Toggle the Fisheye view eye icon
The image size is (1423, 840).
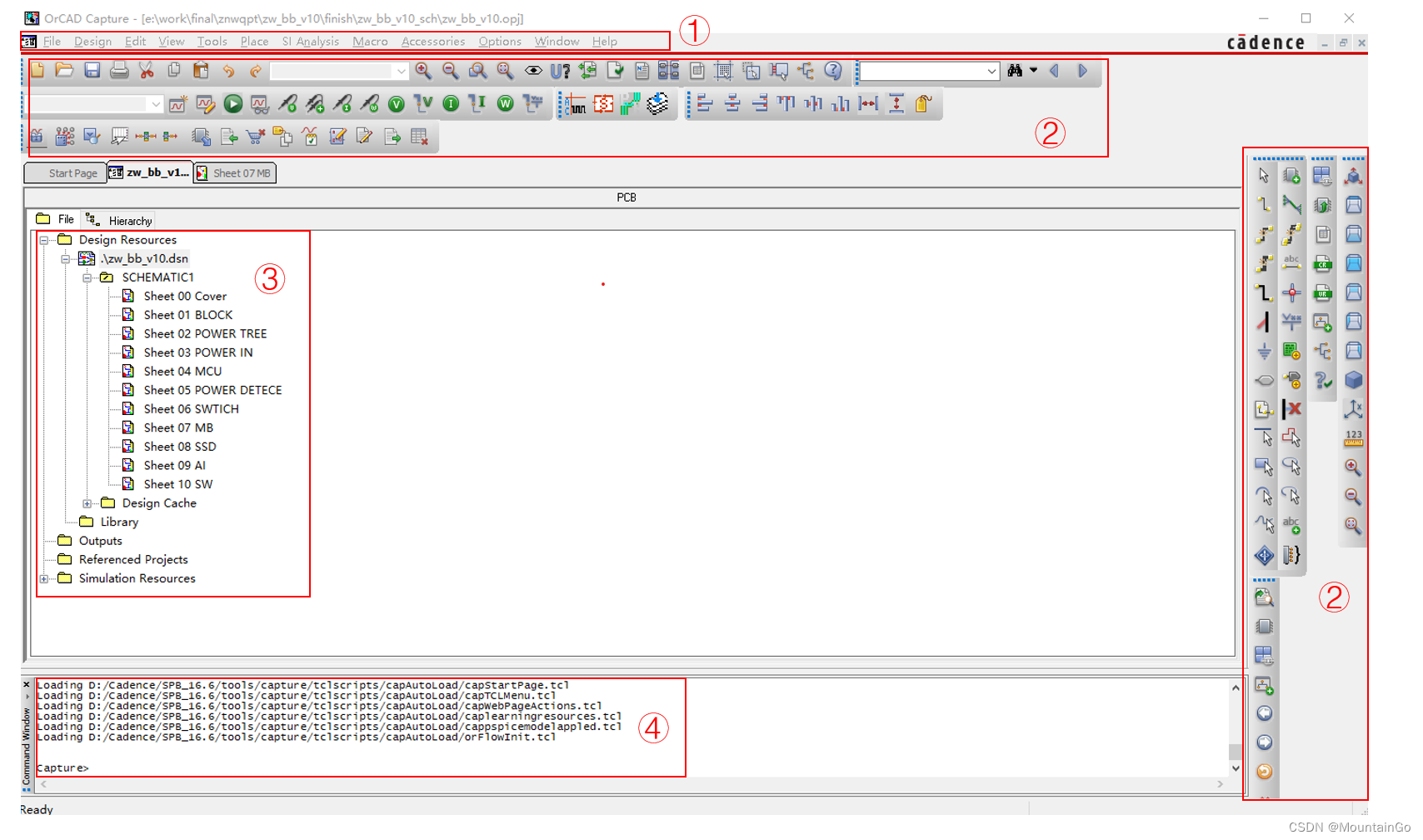tap(533, 71)
